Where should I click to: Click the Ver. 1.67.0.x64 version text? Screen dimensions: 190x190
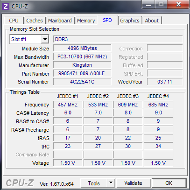56,184
